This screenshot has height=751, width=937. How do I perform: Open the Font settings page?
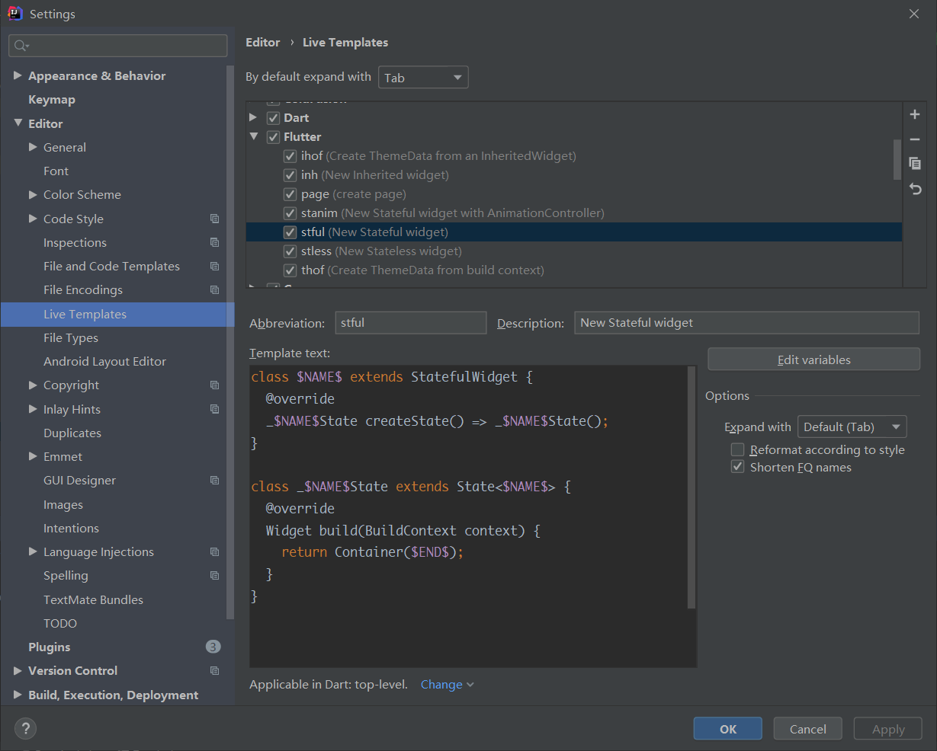[56, 171]
